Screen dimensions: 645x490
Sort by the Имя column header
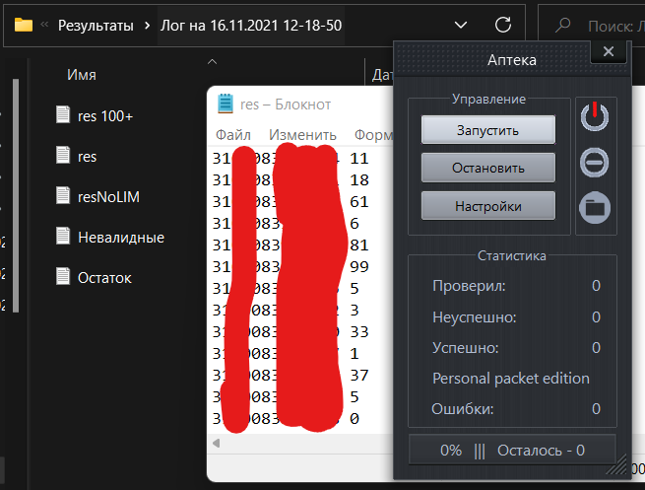(x=82, y=75)
